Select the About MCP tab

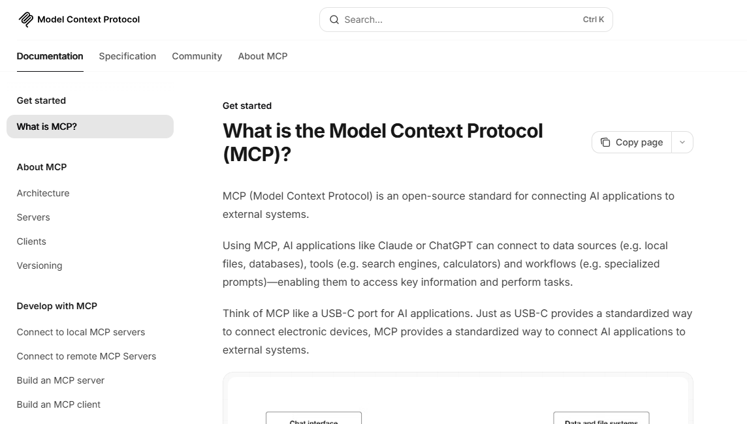pyautogui.click(x=262, y=56)
